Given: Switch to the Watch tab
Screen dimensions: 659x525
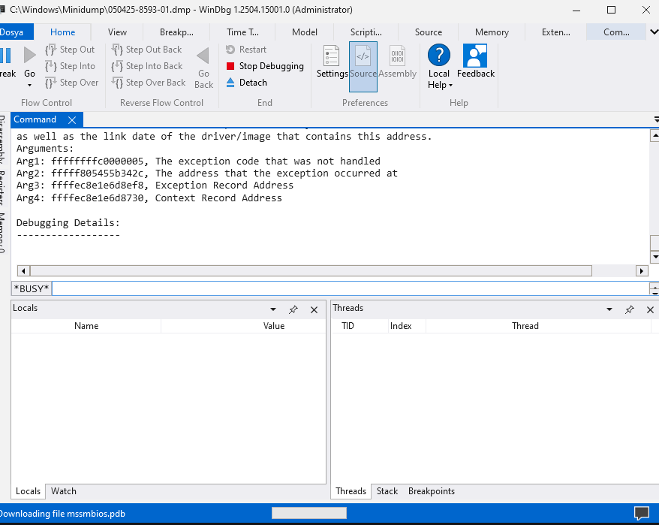Looking at the screenshot, I should tap(63, 491).
